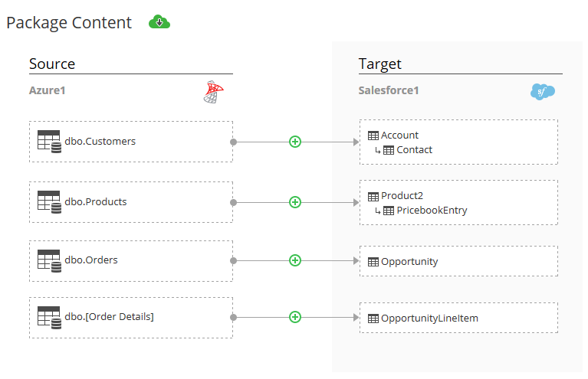Click the connector dot after dbo.[Order Details]
This screenshot has width=588, height=379.
point(233,318)
